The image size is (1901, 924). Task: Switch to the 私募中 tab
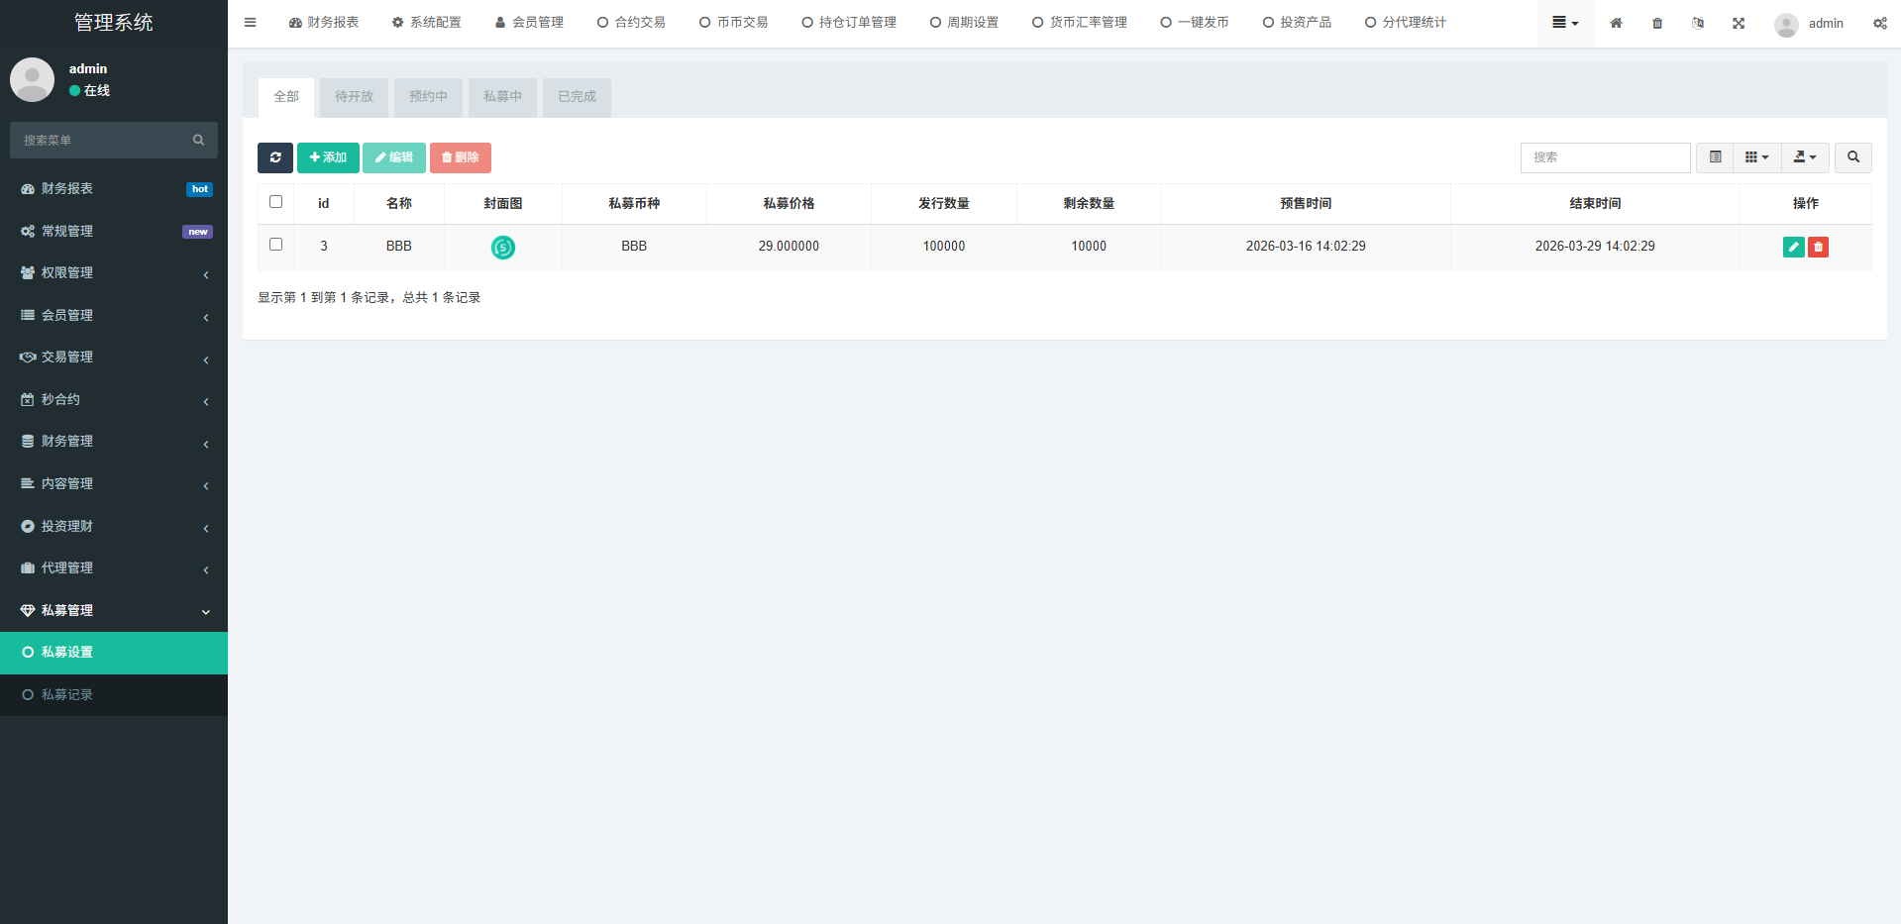[502, 97]
